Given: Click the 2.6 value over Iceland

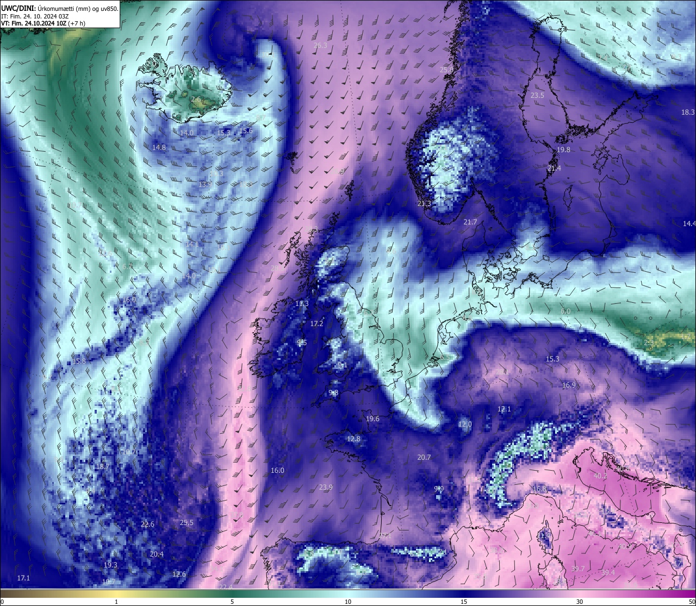Looking at the screenshot, I should tap(196, 99).
